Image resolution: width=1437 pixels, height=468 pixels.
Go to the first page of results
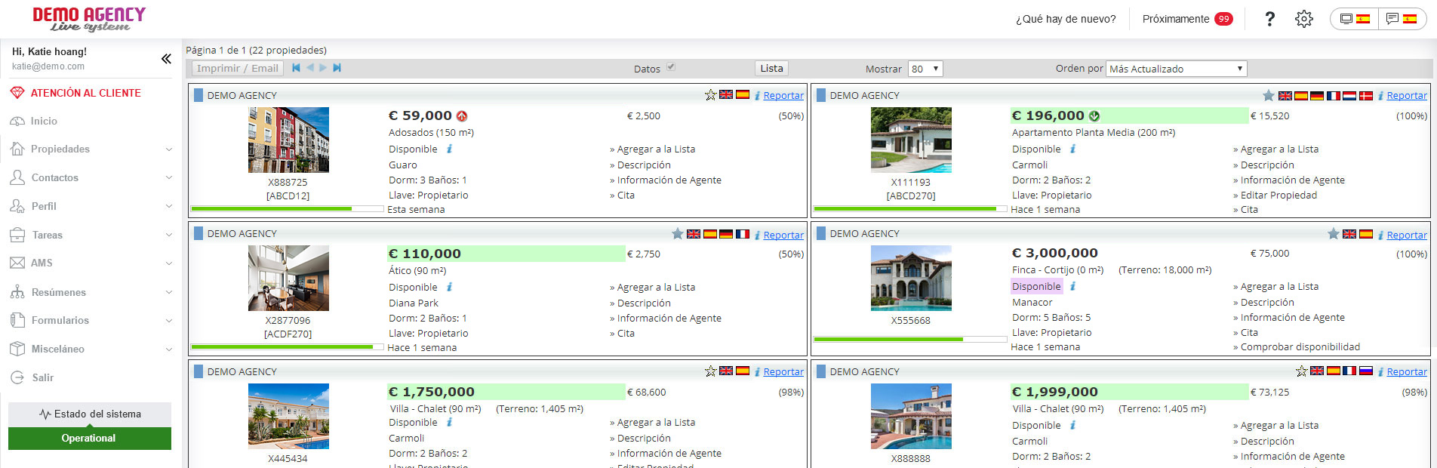[297, 68]
